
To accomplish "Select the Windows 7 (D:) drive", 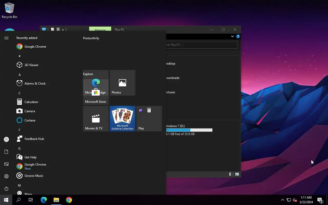I will pyautogui.click(x=189, y=130).
